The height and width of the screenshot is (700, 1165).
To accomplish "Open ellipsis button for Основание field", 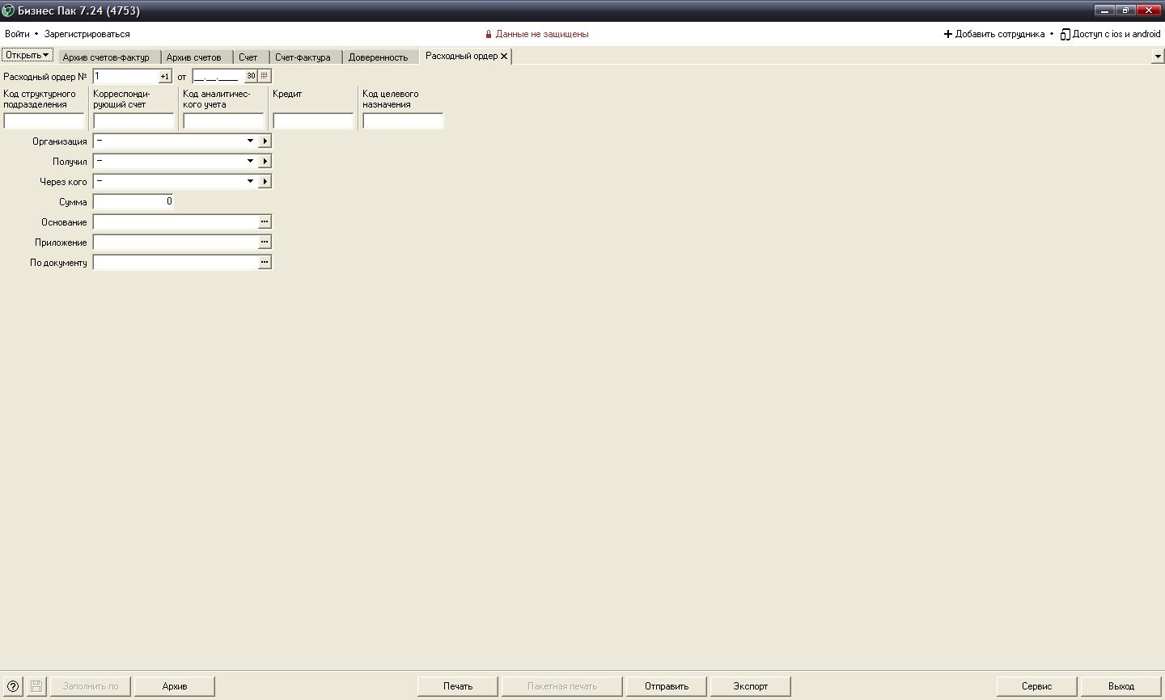I will click(x=265, y=221).
